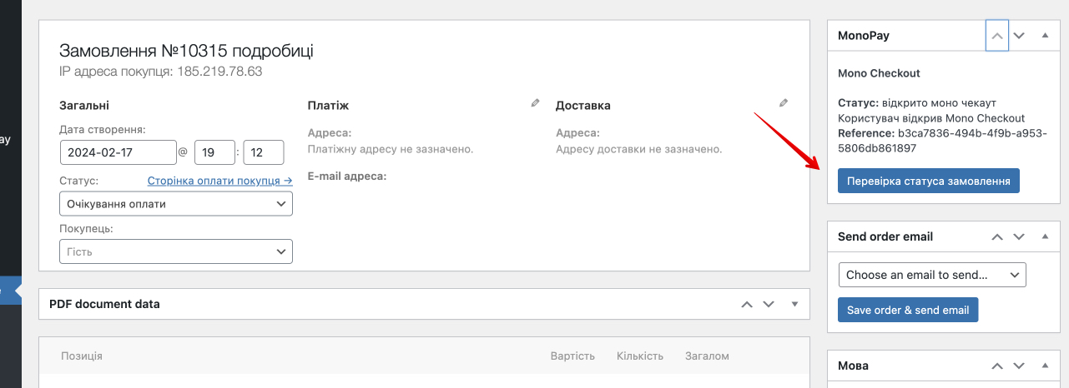The image size is (1069, 388).
Task: Click the Доставка edit pencil icon
Action: tap(783, 103)
